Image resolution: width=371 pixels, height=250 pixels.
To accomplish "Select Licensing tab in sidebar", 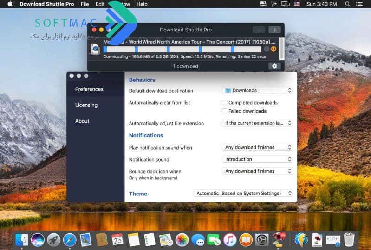I will [x=95, y=105].
